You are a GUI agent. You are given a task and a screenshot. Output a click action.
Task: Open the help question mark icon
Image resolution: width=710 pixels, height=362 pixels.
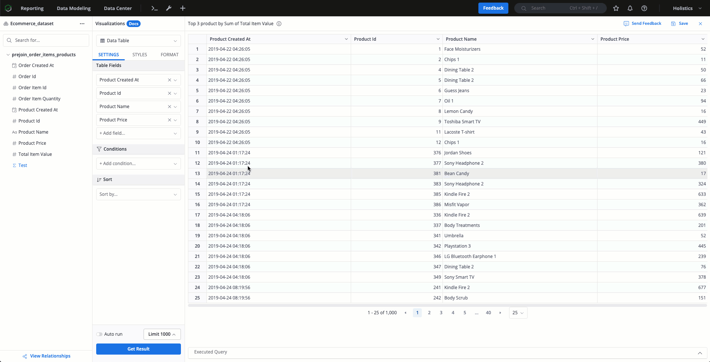(x=644, y=8)
